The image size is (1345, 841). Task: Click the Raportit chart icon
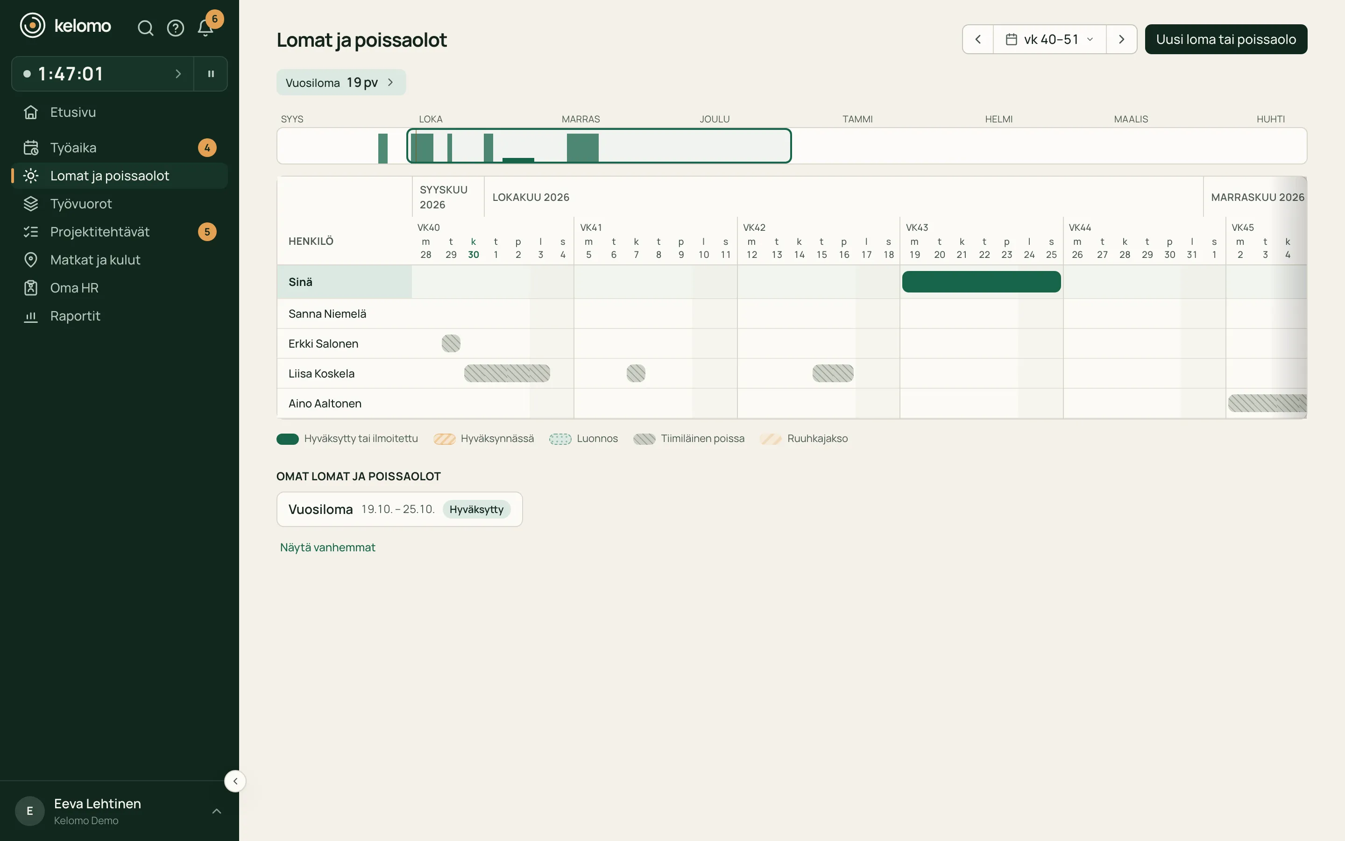point(31,316)
